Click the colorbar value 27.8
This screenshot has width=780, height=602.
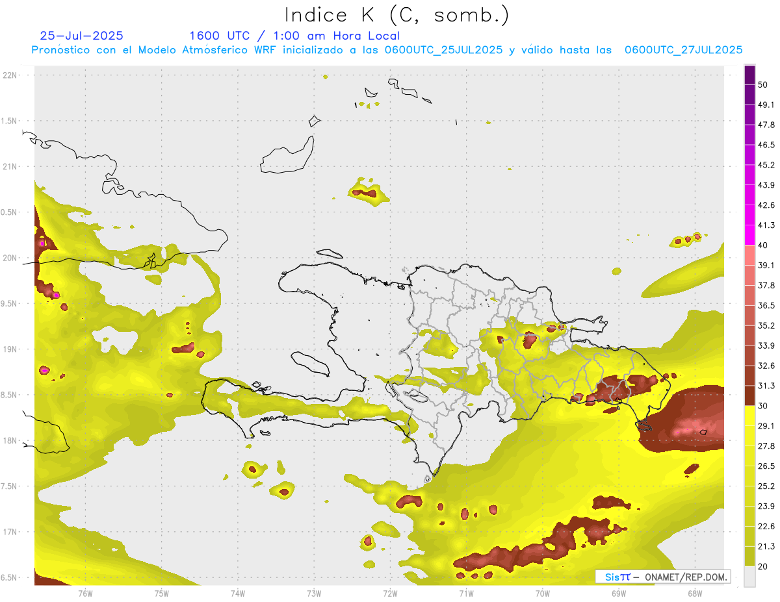[766, 446]
